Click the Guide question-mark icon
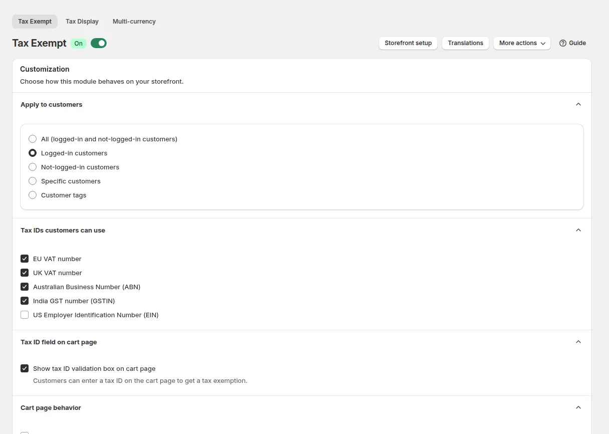This screenshot has height=434, width=609. point(563,43)
